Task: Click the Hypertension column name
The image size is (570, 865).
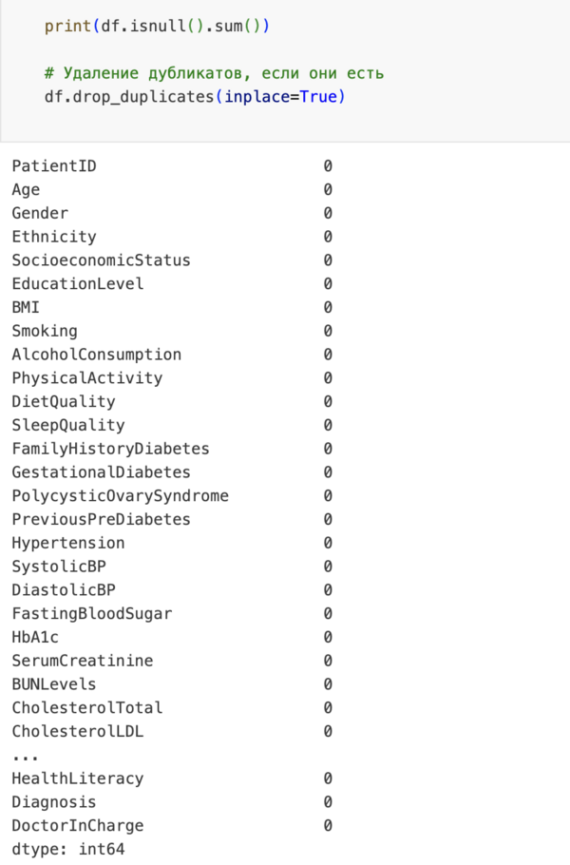Action: (x=67, y=543)
